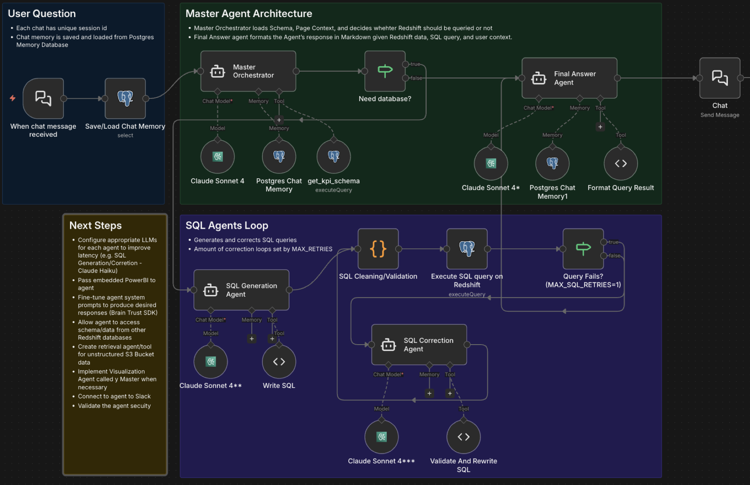Click 'Each chat has unique session id' text
The height and width of the screenshot is (485, 750).
coord(62,28)
